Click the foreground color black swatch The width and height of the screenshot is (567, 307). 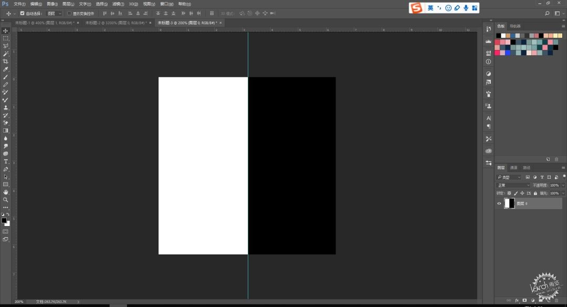click(x=4, y=220)
